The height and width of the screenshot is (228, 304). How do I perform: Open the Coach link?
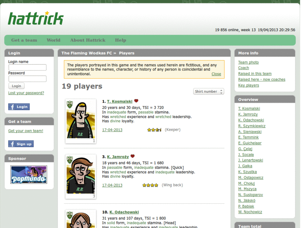[244, 68]
